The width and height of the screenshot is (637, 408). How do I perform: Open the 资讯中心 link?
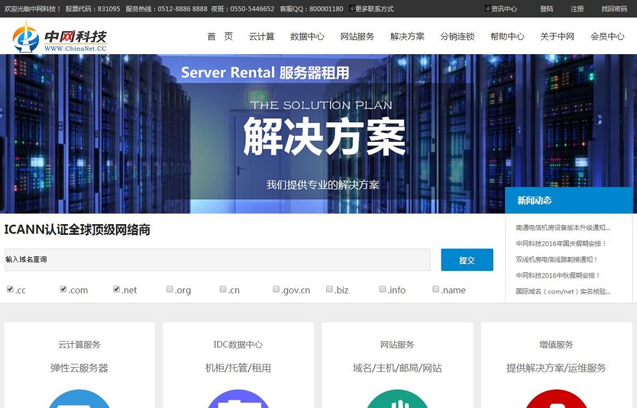[x=504, y=8]
